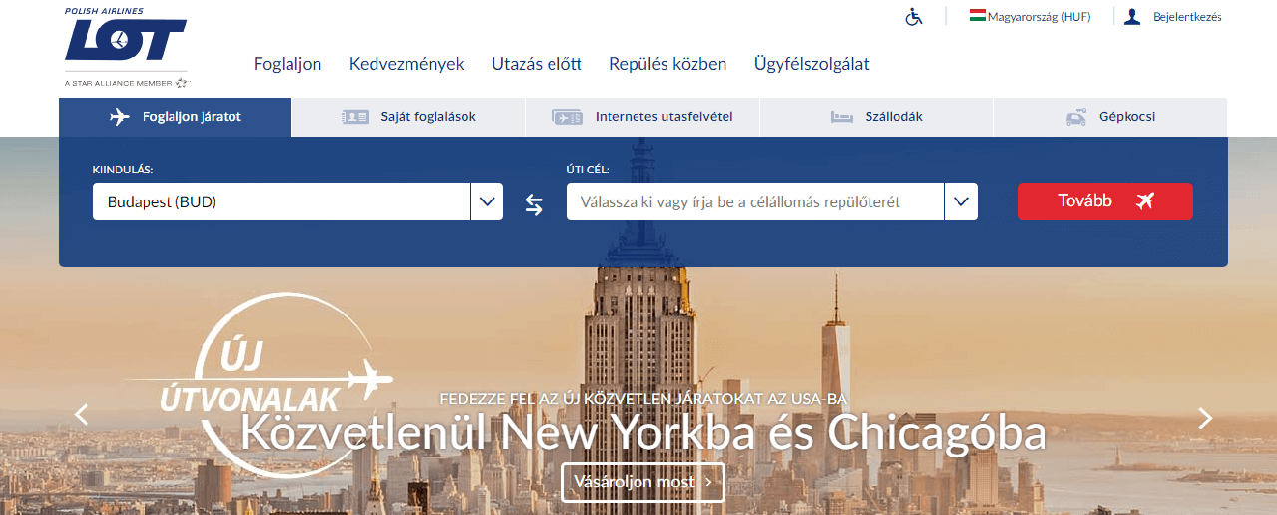1277x515 pixels.
Task: Open the accessibility wheelchair icon
Action: (x=914, y=17)
